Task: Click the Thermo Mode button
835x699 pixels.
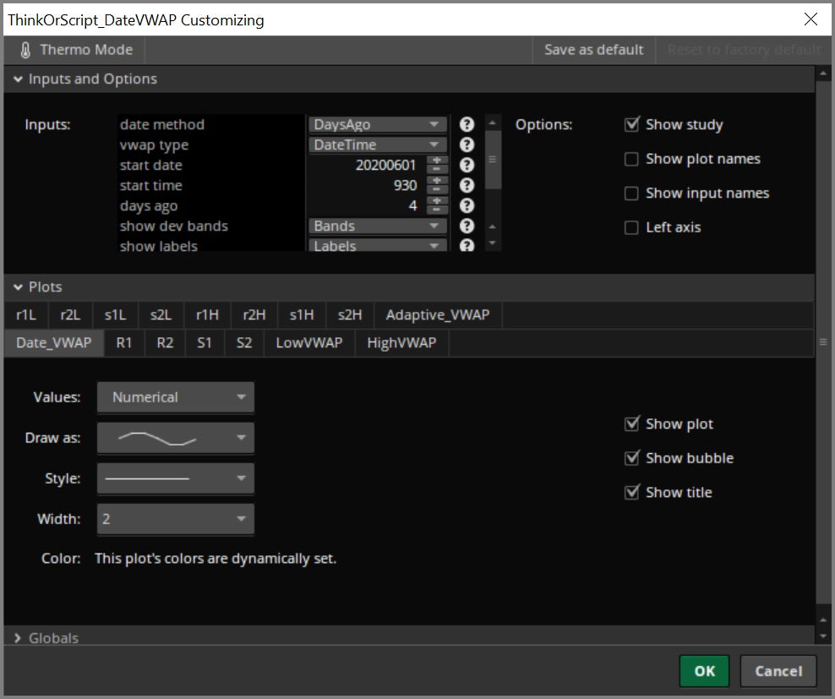Action: pos(75,50)
